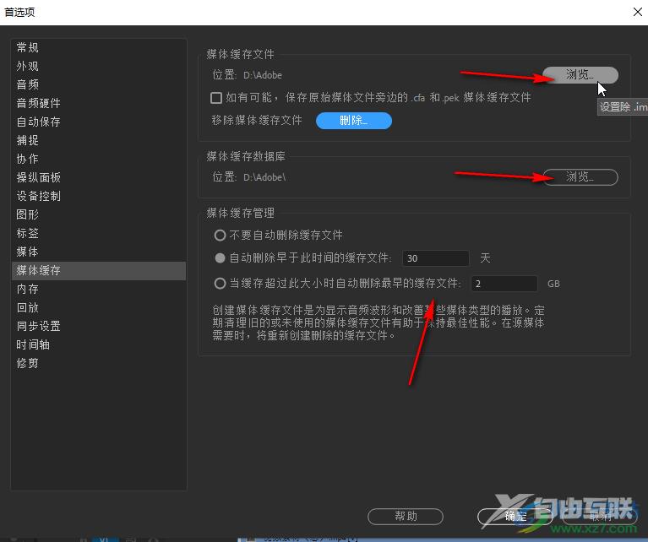This screenshot has height=542, width=648.
Task: Select 协作 in the sidebar list
Action: [98, 159]
